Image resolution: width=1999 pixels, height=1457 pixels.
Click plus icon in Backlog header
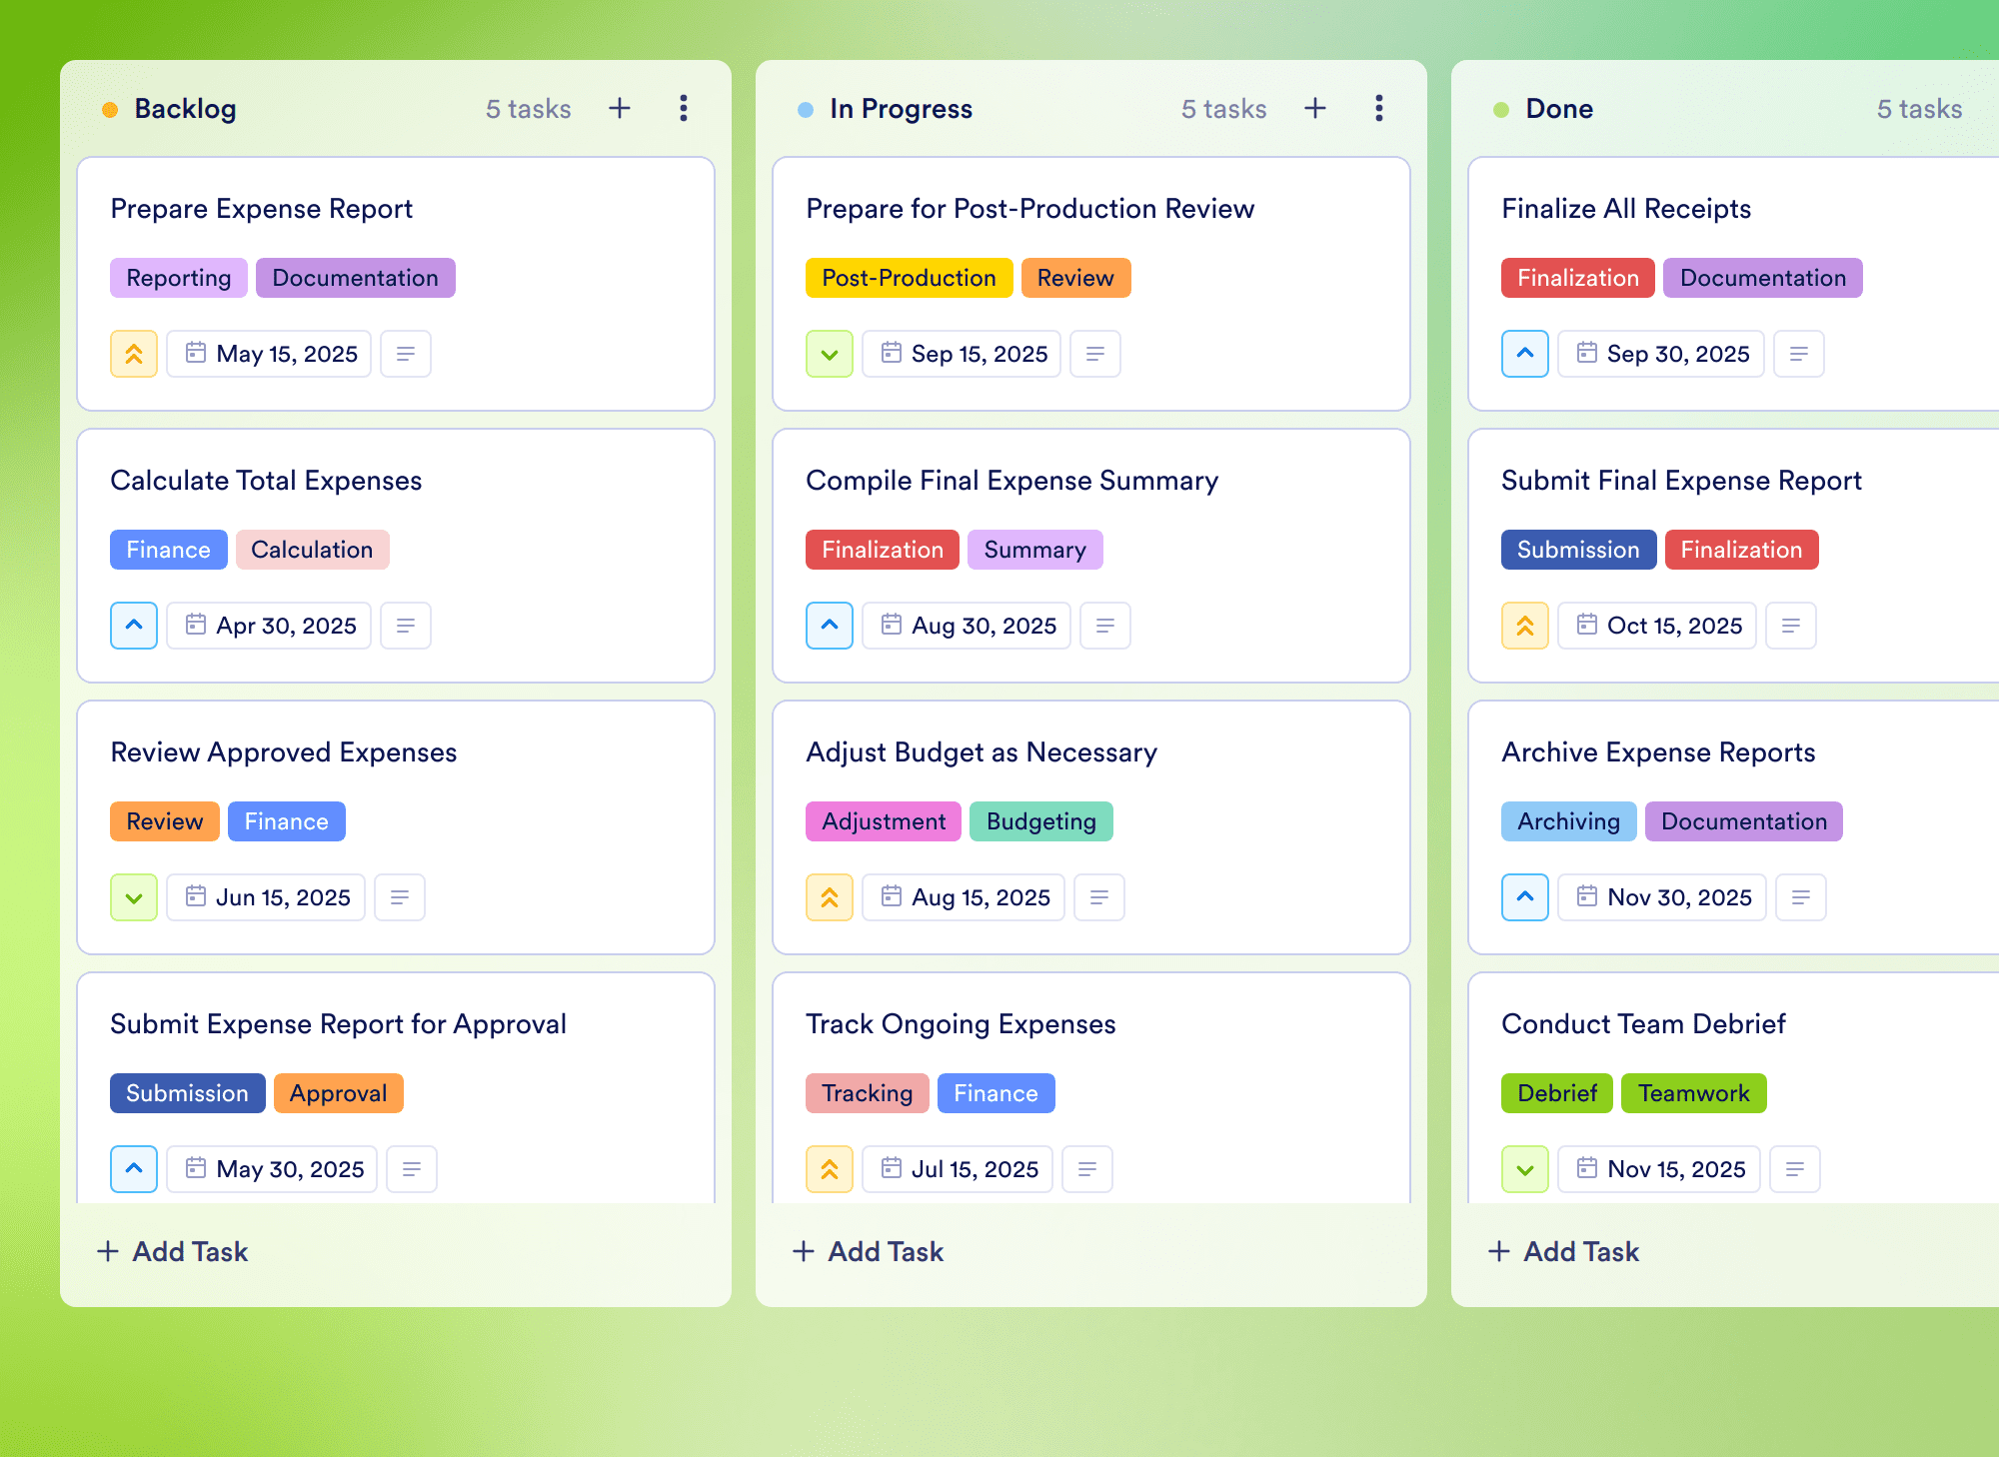coord(620,108)
